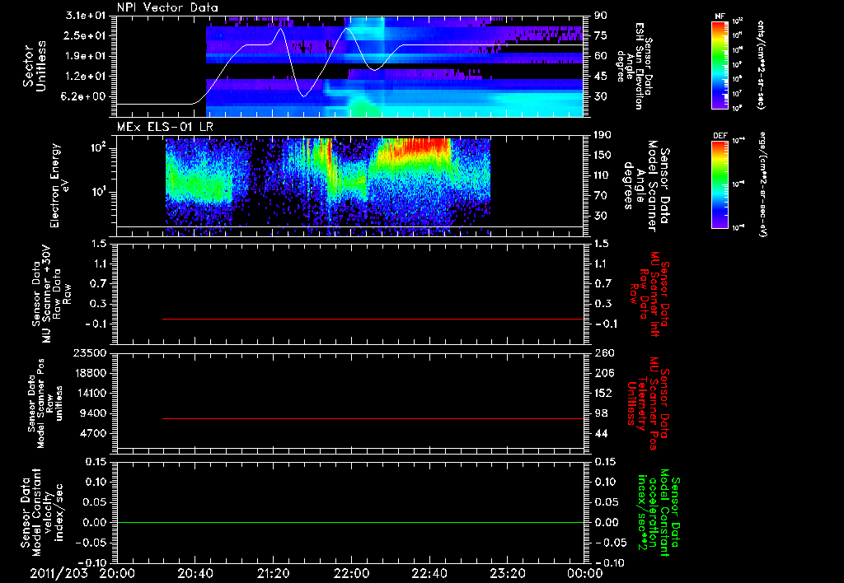The image size is (844, 583).
Task: Click the red MU Scanner +30V line
Action: [x=373, y=319]
